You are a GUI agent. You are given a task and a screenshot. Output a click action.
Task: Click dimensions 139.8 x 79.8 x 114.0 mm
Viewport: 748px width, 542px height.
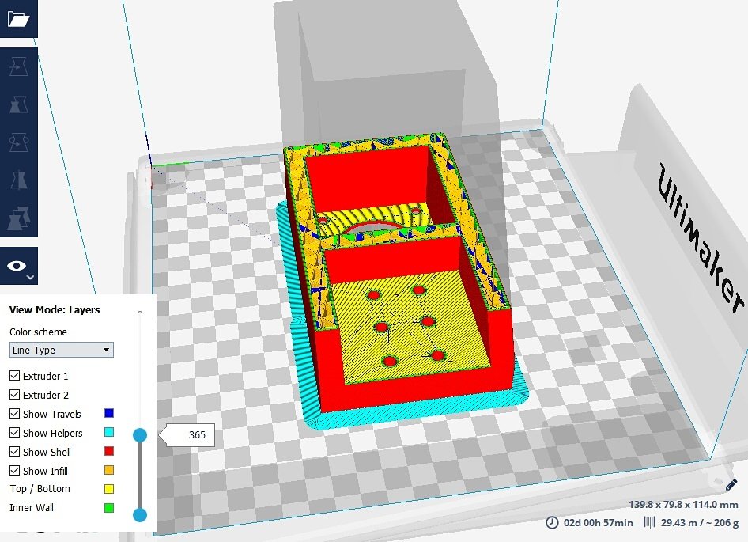click(x=683, y=504)
